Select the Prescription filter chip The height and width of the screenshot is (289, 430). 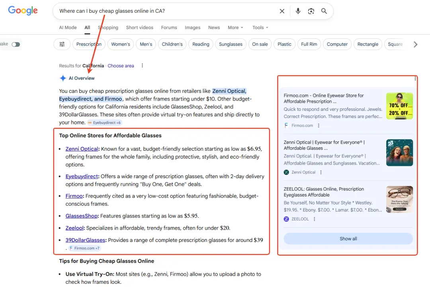coord(89,44)
